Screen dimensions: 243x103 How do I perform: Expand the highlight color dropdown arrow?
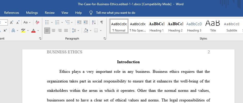pyautogui.click(x=28, y=31)
